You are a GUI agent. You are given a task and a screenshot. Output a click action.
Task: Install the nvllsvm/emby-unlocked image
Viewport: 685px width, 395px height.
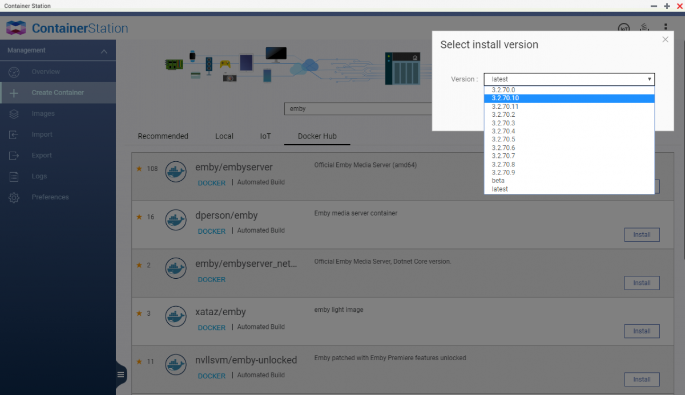(x=642, y=379)
